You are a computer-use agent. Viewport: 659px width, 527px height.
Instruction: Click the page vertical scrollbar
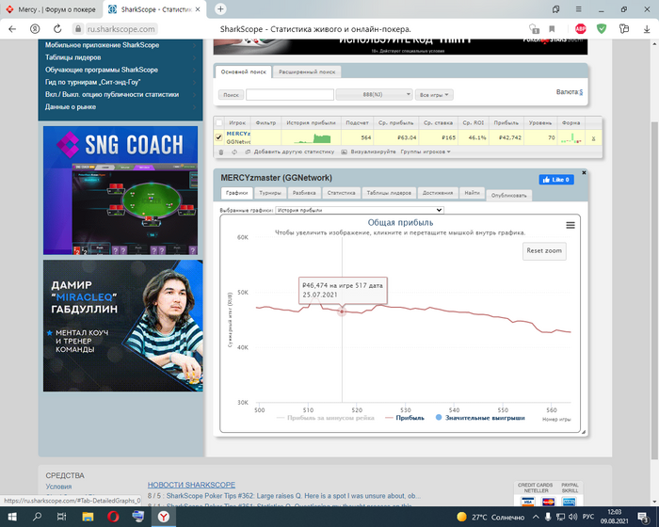click(x=655, y=290)
